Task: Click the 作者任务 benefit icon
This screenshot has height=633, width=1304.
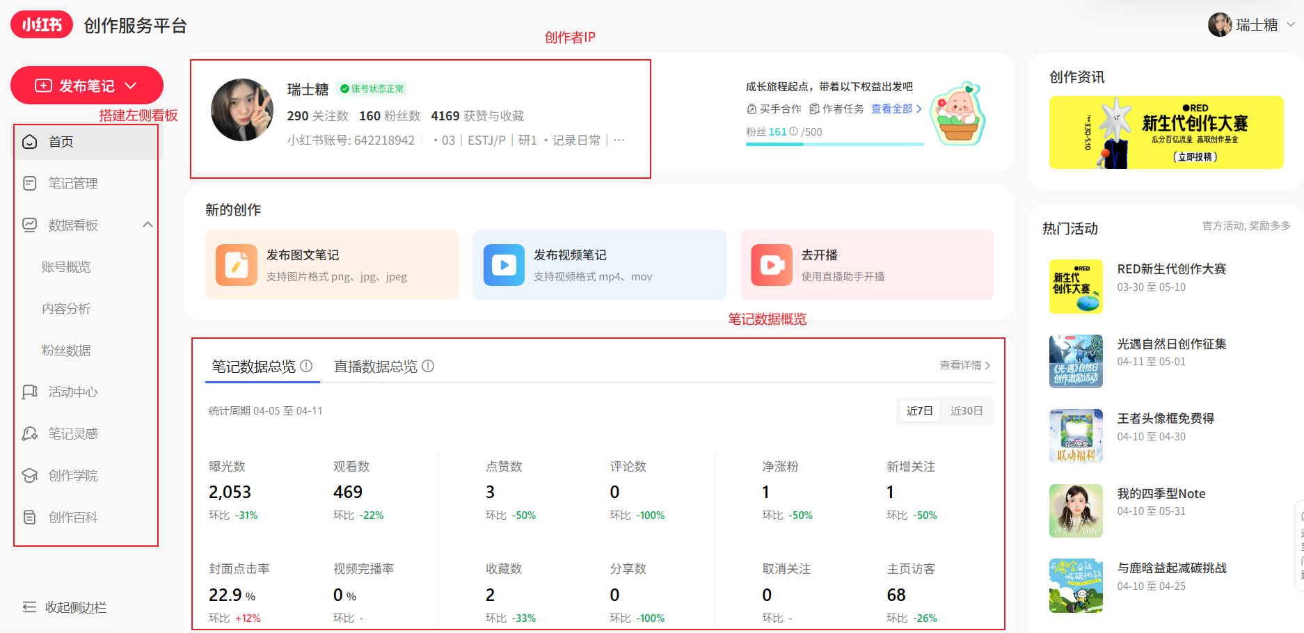Action: pos(814,109)
